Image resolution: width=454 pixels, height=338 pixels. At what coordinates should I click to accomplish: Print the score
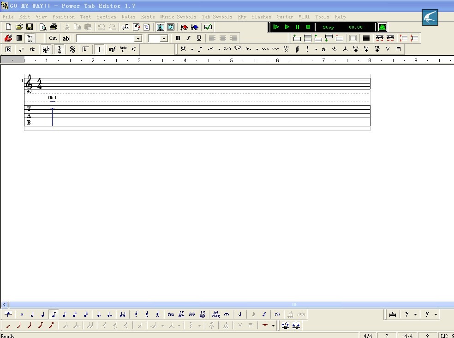pos(53,27)
